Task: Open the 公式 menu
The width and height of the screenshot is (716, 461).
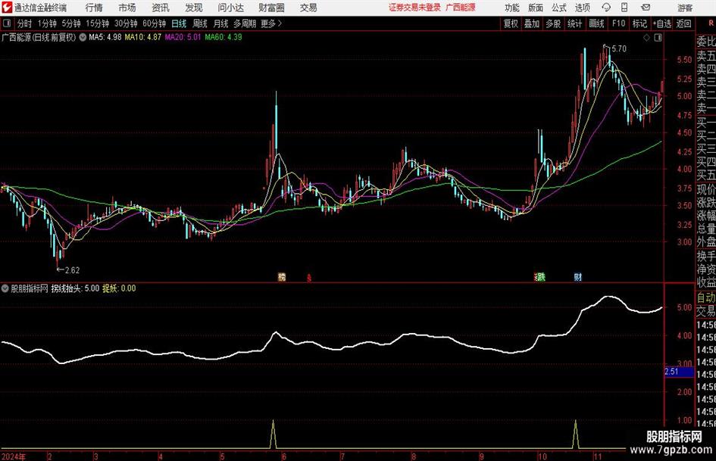Action: (x=559, y=8)
